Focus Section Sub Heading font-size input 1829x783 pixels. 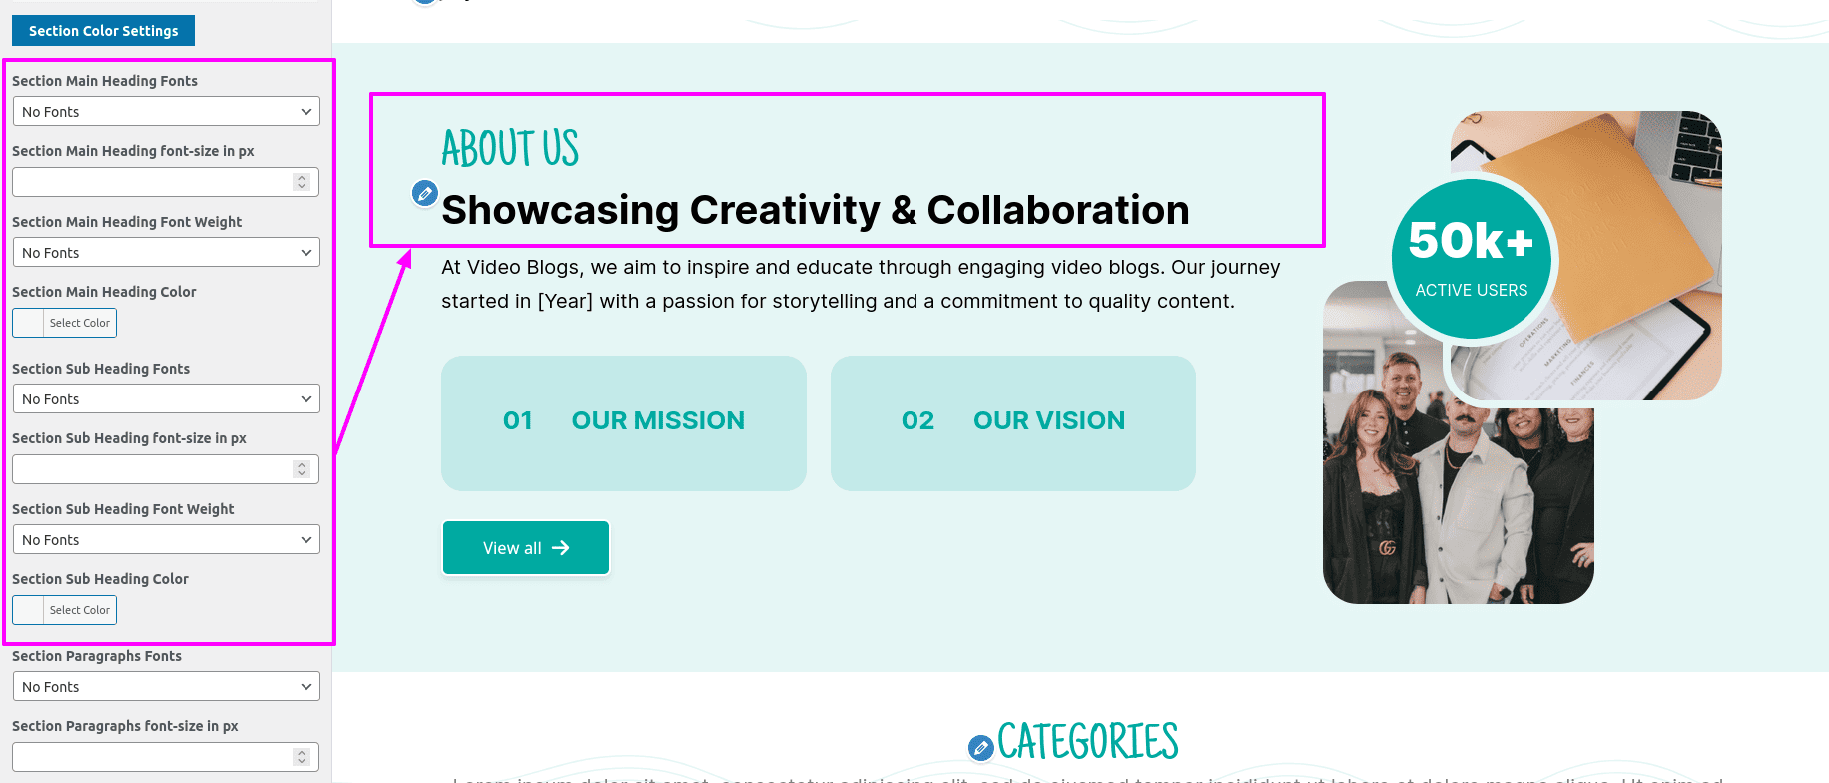coord(166,469)
